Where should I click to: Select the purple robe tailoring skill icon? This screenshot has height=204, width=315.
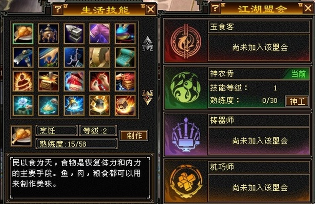coord(100,34)
